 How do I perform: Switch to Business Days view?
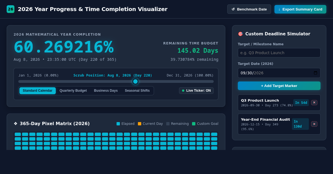[x=106, y=91]
